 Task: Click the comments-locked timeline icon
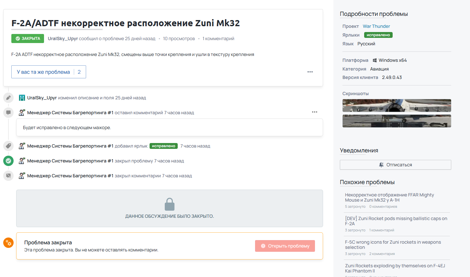point(8,176)
